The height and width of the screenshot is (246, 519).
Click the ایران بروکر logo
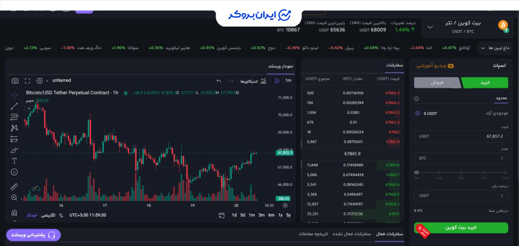coord(259,15)
